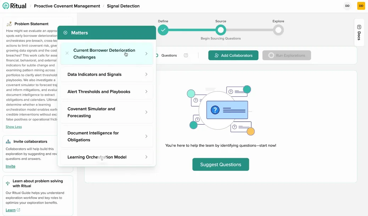Expand Alert Thresholds and Playbooks chevron
Viewport: 368px width, 216px height.
146,92
